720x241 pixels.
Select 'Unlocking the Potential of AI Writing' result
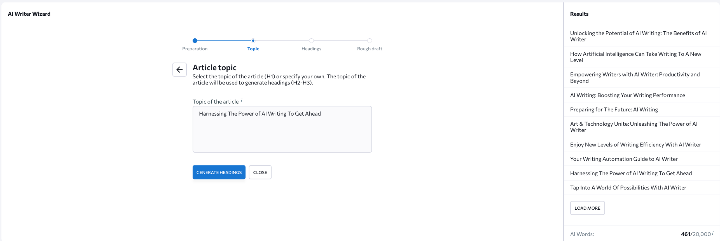tap(638, 36)
